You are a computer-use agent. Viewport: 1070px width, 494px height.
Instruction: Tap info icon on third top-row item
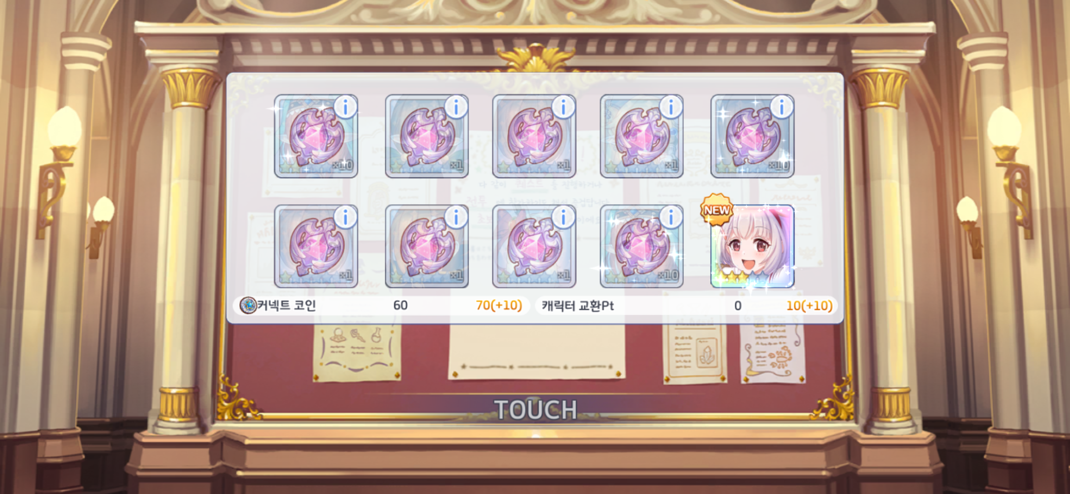tap(564, 107)
